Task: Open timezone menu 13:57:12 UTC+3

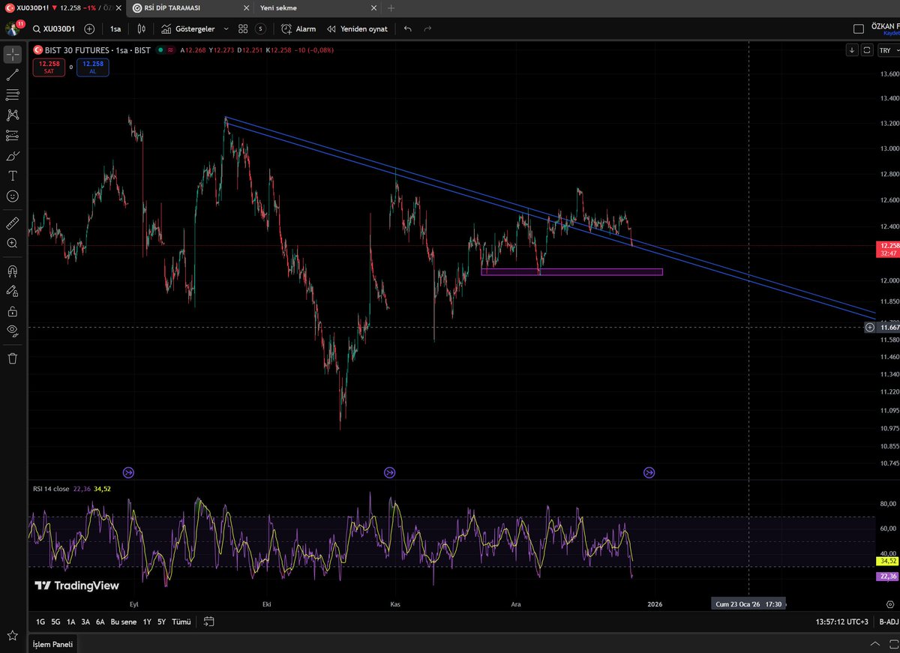Action: [x=841, y=622]
